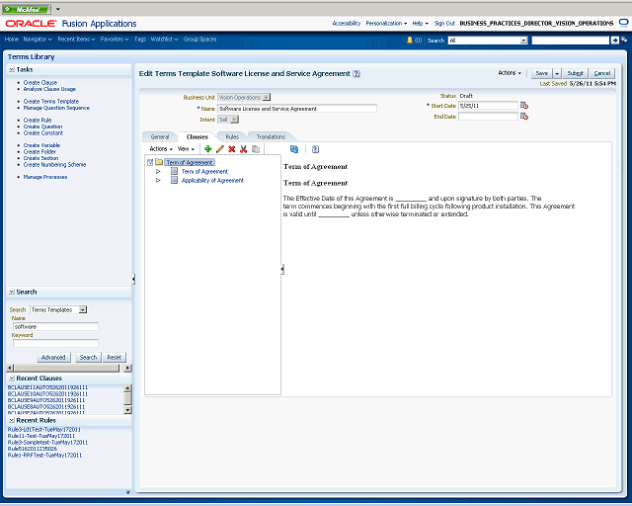The image size is (632, 506).
Task: Open the McAfee toolbar dropdown arrow
Action: point(58,9)
